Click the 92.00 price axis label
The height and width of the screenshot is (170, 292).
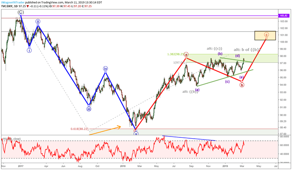284,100
